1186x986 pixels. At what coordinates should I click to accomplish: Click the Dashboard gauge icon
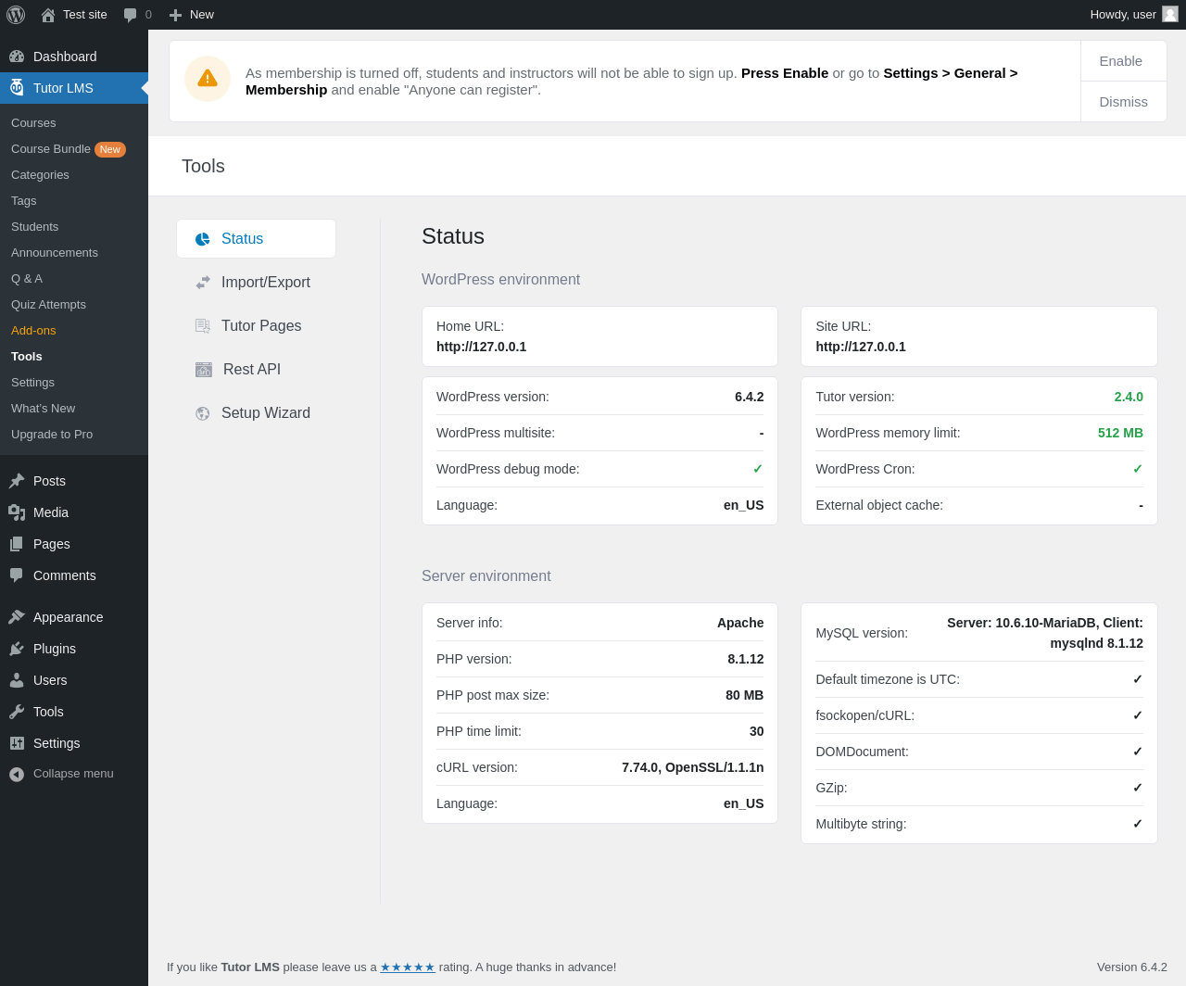[17, 57]
